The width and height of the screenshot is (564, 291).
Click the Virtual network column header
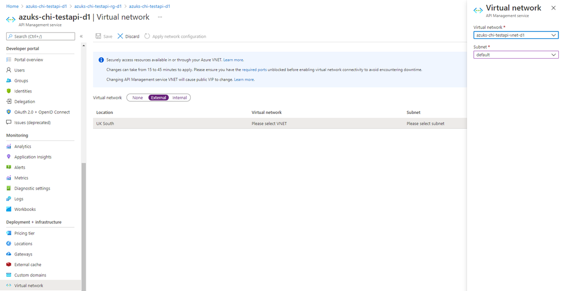click(266, 112)
